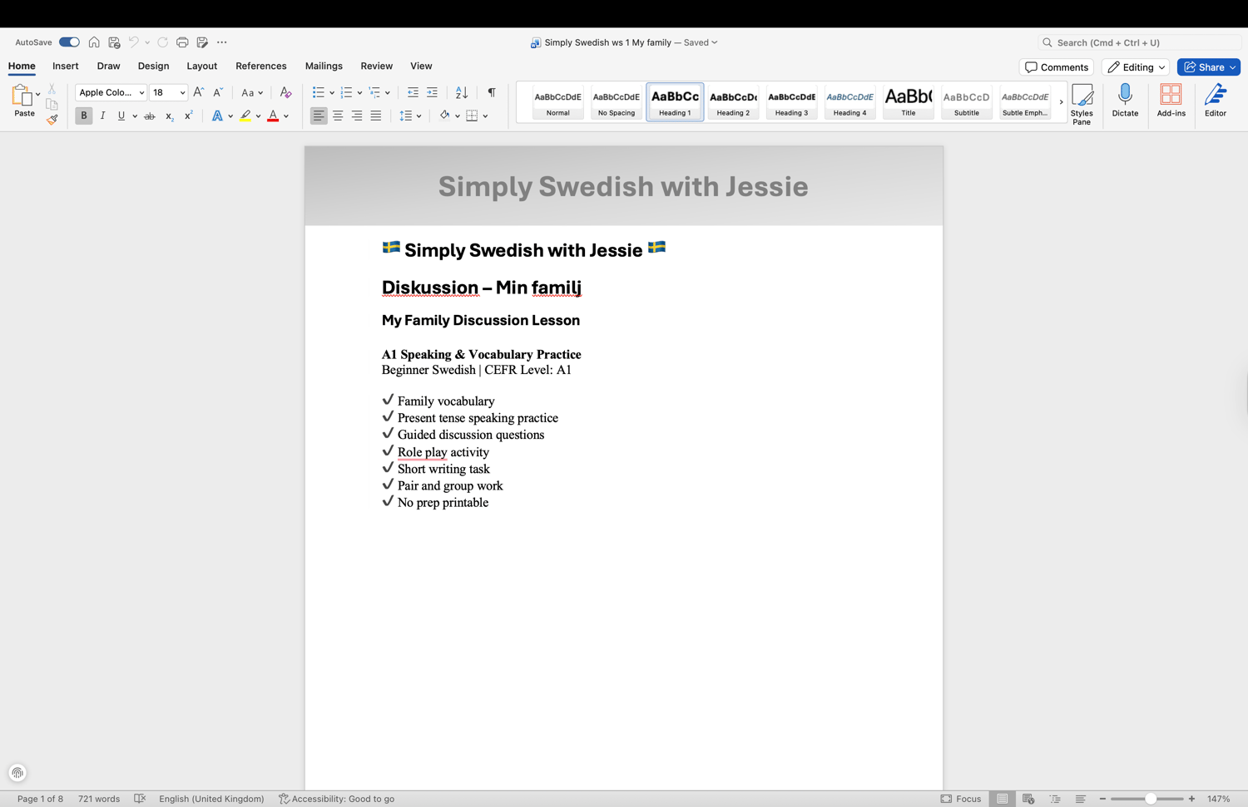The image size is (1248, 807).
Task: Click the Print icon in title bar
Action: (x=182, y=42)
